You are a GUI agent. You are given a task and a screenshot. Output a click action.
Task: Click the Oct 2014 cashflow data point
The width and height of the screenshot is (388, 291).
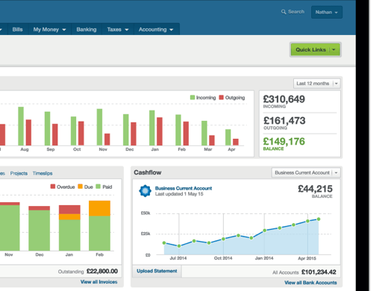(x=223, y=239)
